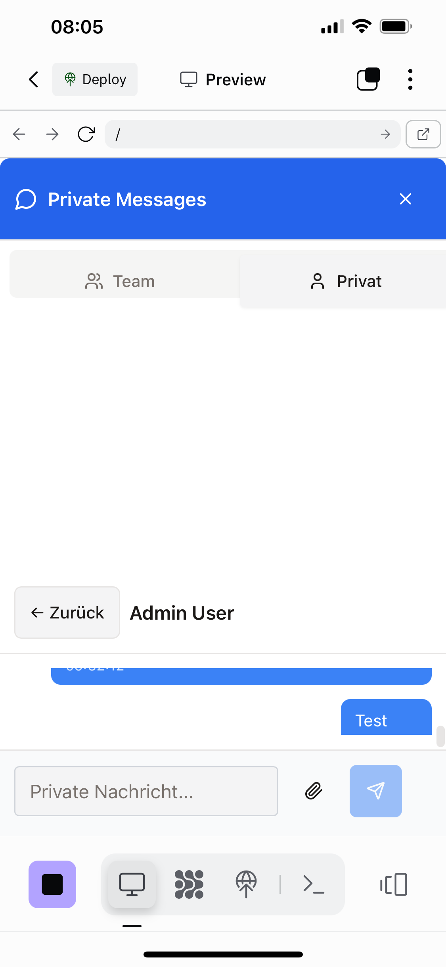Close the Private Messages panel

tap(405, 199)
